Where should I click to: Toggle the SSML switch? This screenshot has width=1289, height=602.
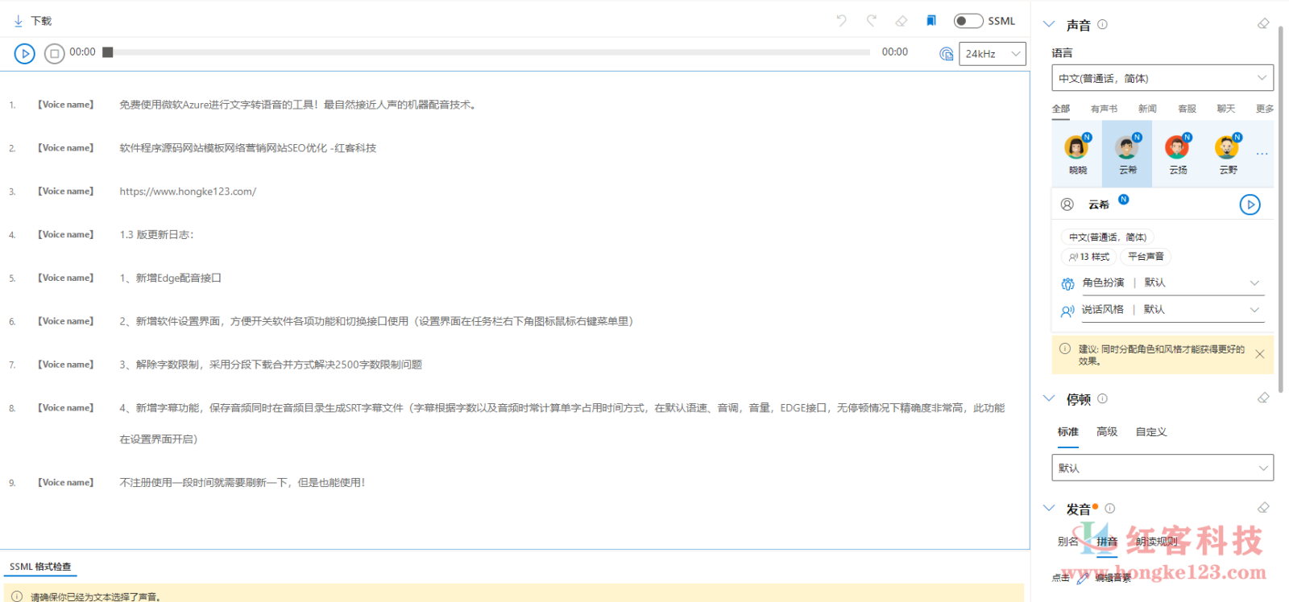point(968,21)
